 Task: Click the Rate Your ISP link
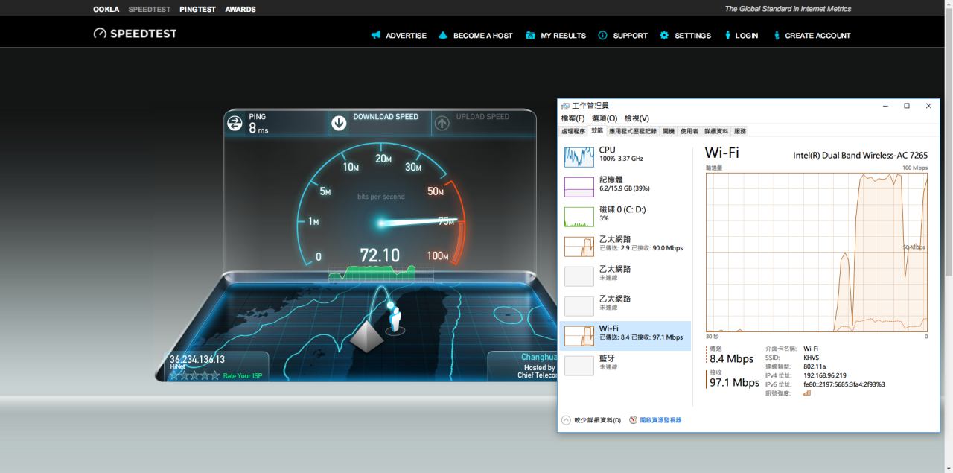coord(242,376)
